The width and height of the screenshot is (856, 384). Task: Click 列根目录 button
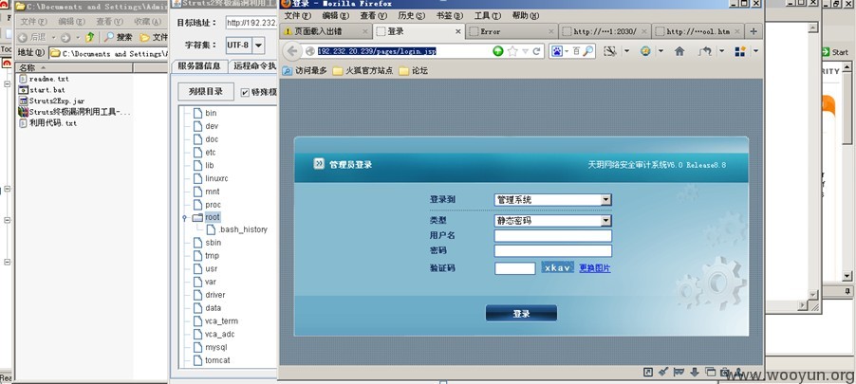(206, 92)
